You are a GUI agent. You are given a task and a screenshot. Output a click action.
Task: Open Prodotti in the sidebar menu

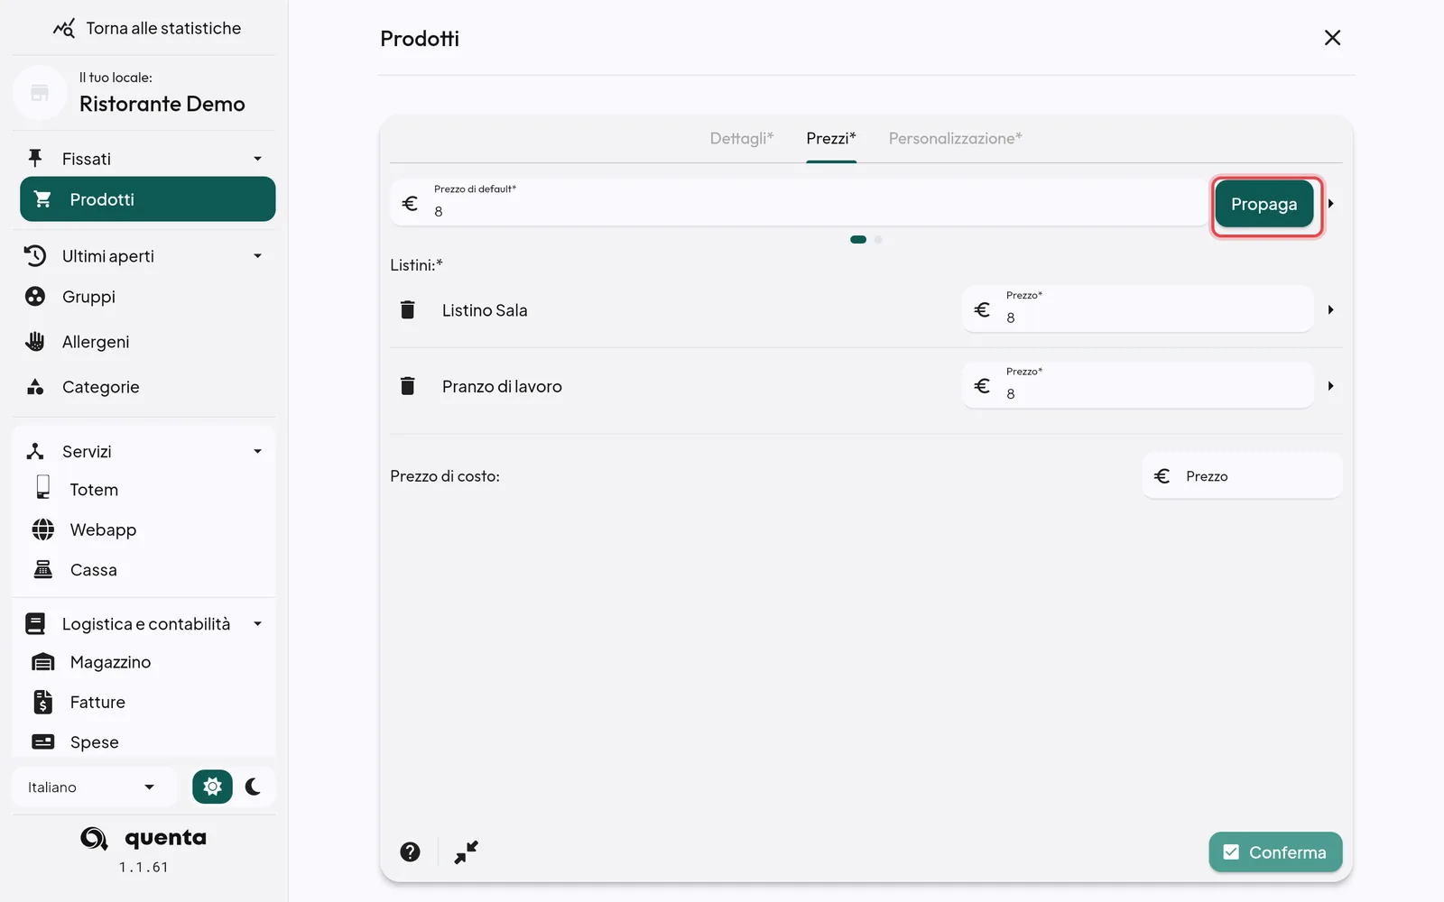pos(148,199)
